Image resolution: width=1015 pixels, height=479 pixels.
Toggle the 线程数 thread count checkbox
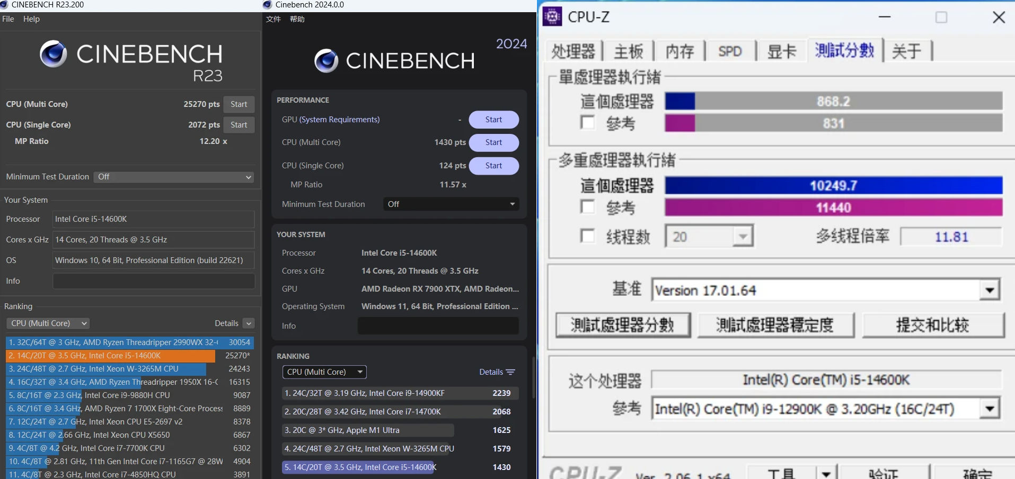coord(587,236)
